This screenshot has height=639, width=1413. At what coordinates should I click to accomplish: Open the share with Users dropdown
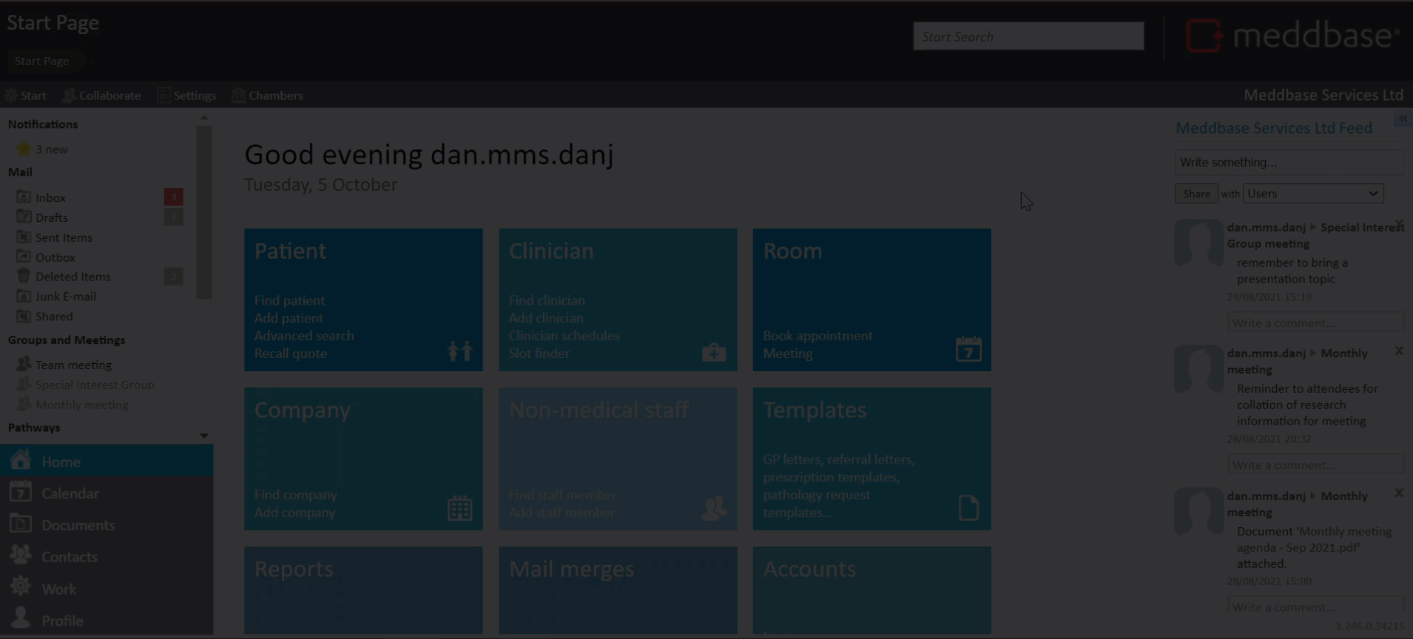coord(1312,194)
